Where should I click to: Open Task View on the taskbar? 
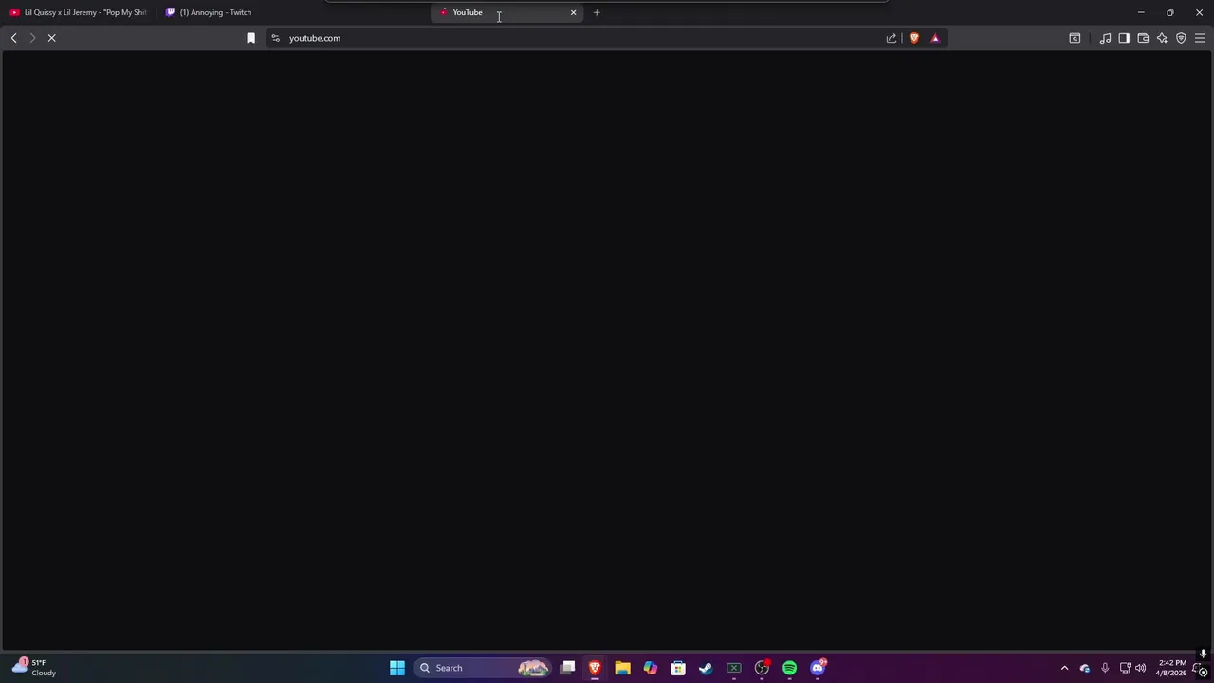(x=567, y=668)
